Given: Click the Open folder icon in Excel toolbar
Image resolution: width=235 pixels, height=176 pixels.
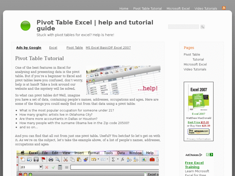Looking at the screenshot, I should [x=29, y=160].
